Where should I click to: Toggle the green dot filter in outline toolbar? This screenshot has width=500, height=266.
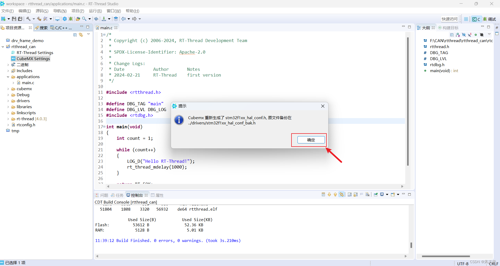tap(476, 35)
